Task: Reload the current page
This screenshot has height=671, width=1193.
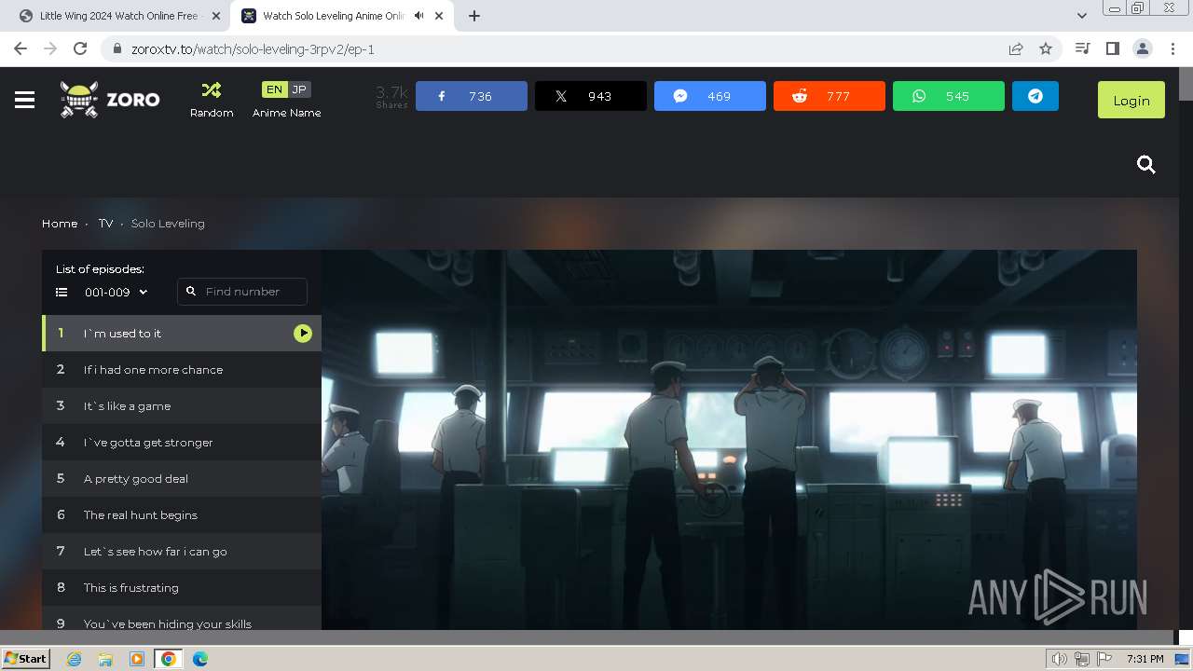Action: click(80, 48)
